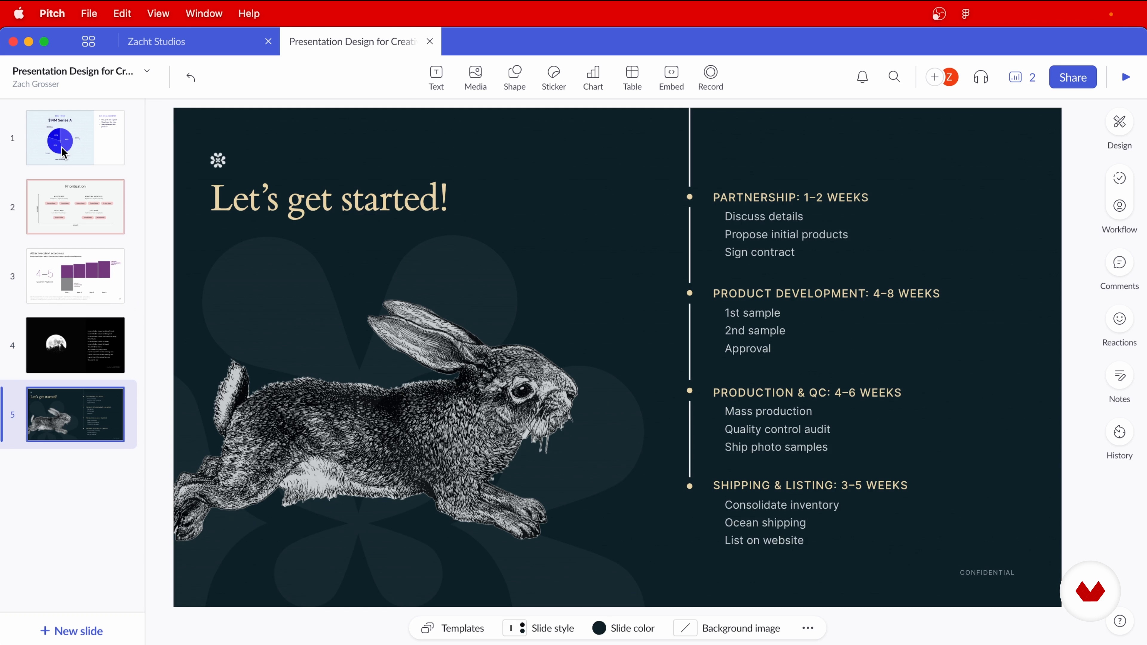Add a New slide

point(72,631)
